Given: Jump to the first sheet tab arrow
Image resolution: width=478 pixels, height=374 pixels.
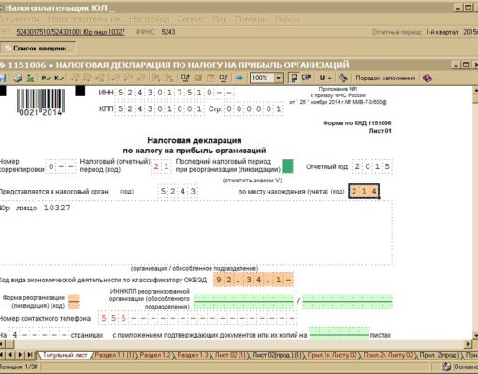Looking at the screenshot, I should click(x=2, y=355).
